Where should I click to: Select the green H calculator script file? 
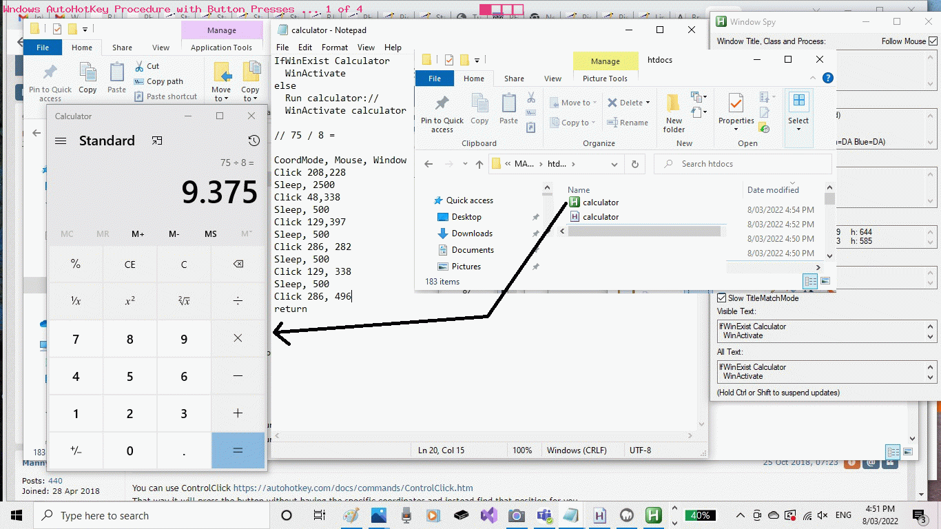(594, 202)
